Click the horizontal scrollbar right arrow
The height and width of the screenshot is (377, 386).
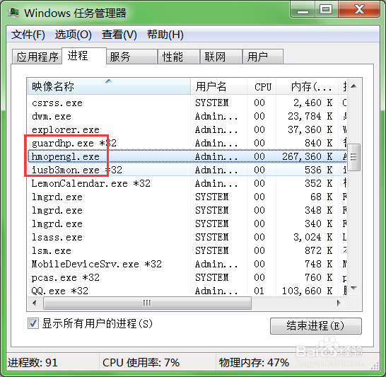click(339, 303)
